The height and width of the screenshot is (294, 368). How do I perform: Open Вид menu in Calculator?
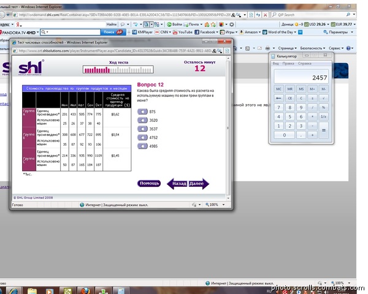click(276, 64)
